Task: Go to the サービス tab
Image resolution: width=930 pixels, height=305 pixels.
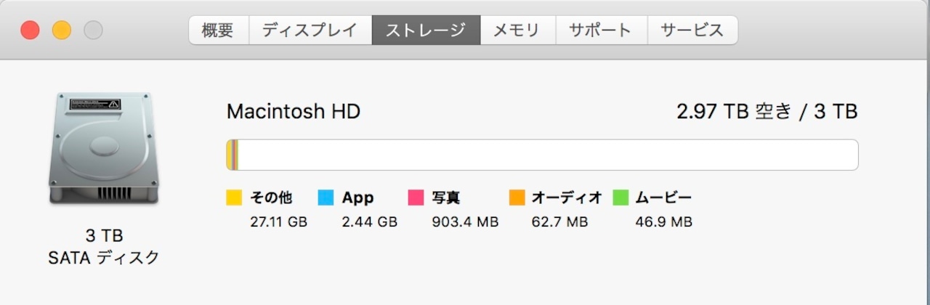Action: coord(692,30)
